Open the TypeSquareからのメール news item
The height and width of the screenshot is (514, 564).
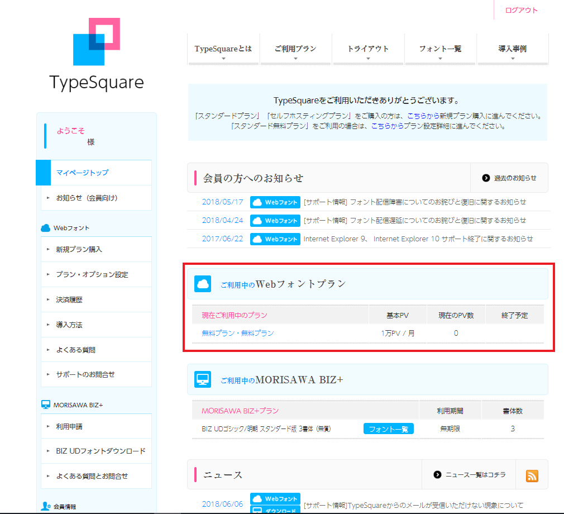(413, 505)
